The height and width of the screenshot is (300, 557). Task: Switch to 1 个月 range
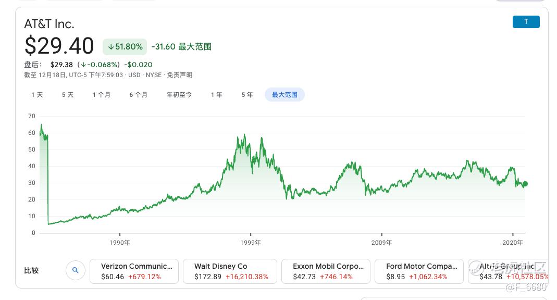click(x=101, y=95)
